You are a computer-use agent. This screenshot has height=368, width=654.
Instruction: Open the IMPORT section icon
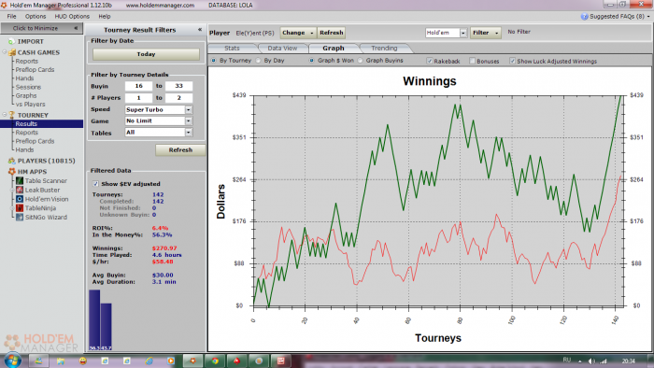pos(11,41)
